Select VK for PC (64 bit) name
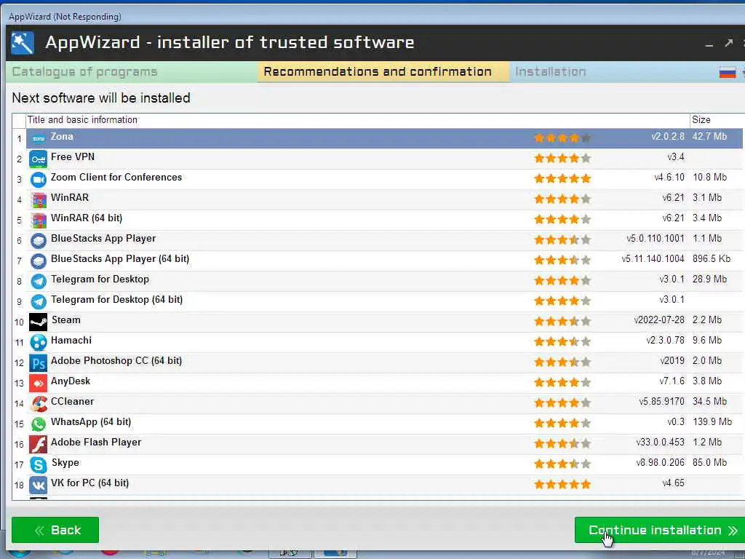Screen dimensions: 745x559 click(89, 483)
